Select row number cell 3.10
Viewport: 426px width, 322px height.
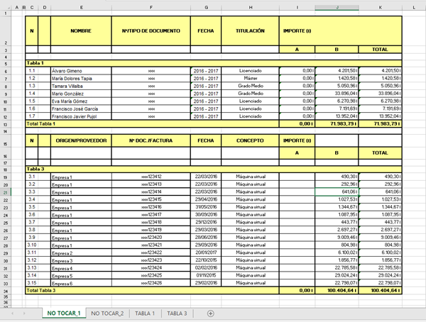pyautogui.click(x=32, y=245)
